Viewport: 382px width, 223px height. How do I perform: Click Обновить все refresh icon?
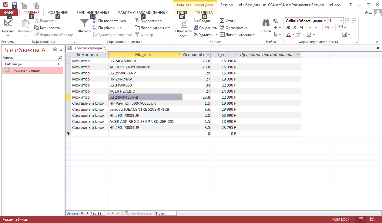coord(183,23)
